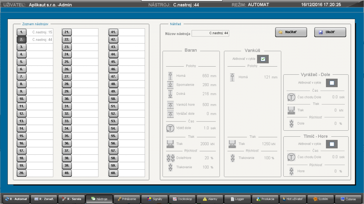The height and width of the screenshot is (204, 364).
Task: Open the R - Zorad'. tab
Action: coord(44,199)
